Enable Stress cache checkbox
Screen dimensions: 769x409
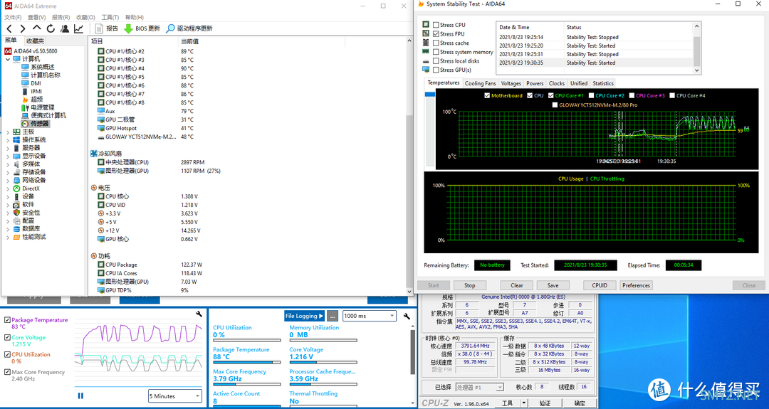tap(436, 43)
